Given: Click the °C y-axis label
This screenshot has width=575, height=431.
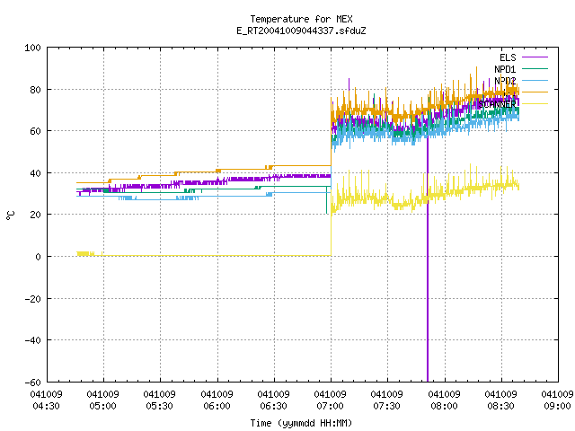Looking at the screenshot, I should [x=10, y=215].
